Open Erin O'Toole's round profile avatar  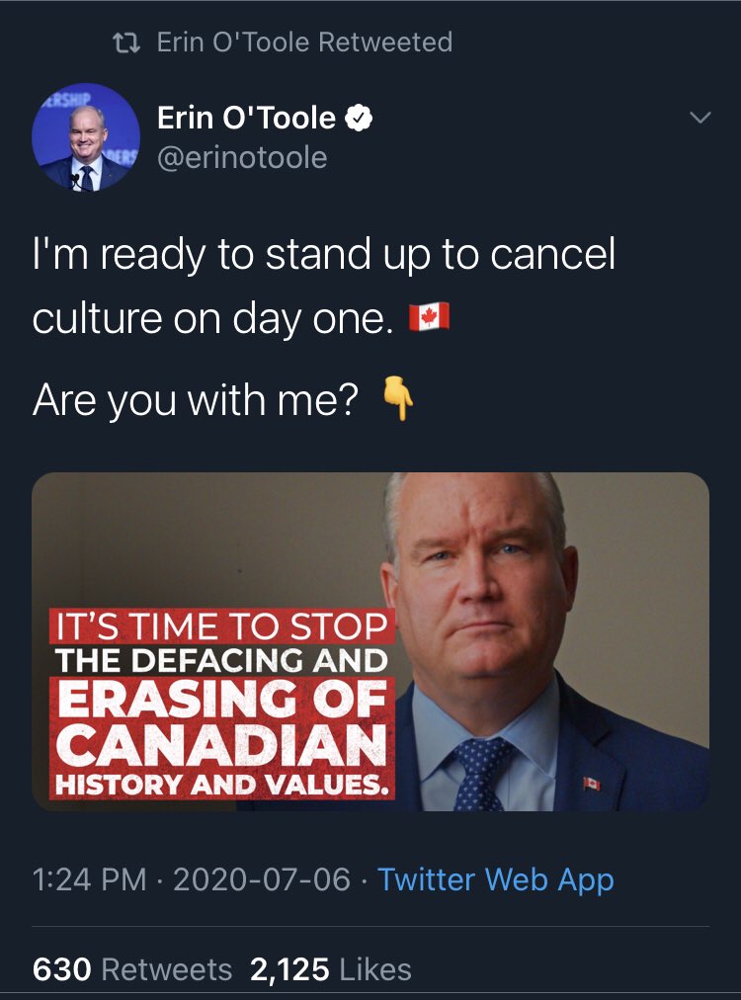point(86,137)
